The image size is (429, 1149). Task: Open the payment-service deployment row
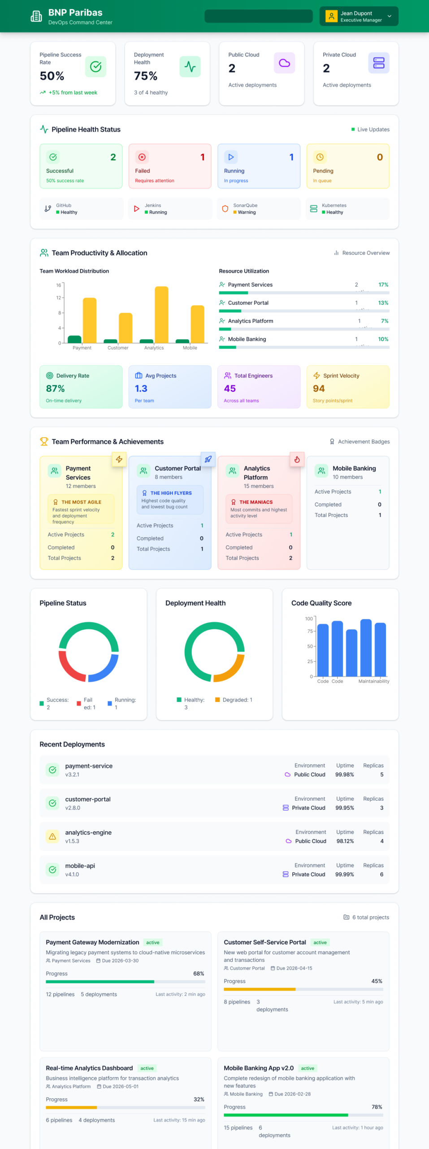pyautogui.click(x=214, y=770)
